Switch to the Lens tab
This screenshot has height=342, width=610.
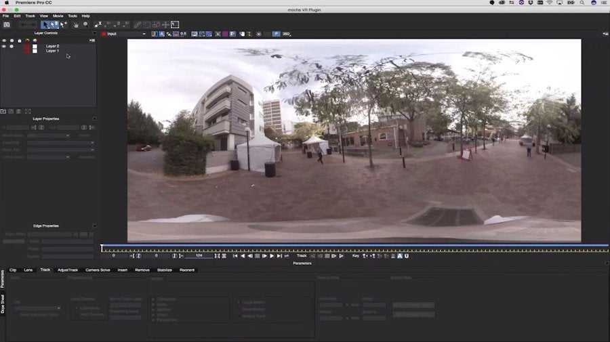click(x=28, y=270)
